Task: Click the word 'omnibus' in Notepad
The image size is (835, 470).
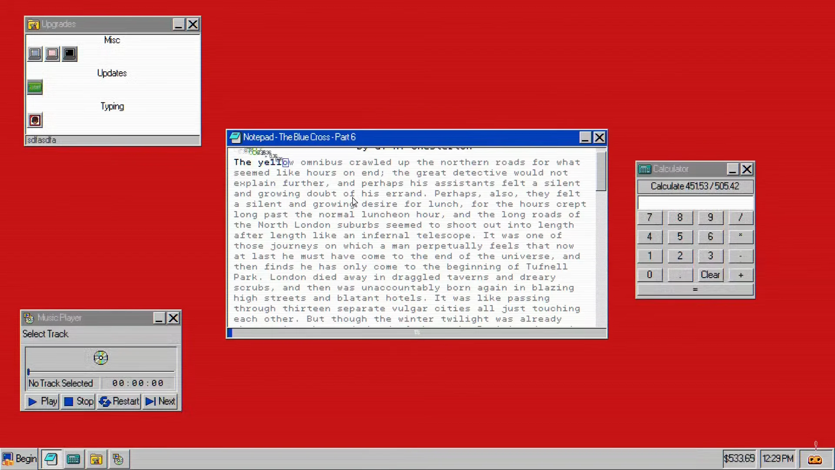Action: [x=321, y=162]
